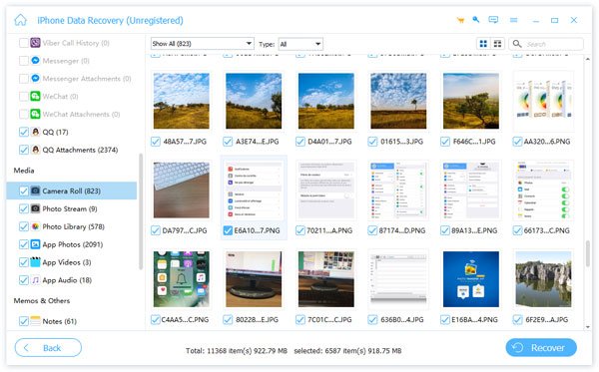Select the rocky lake 6F2E9...A.JPG thumbnail
The image size is (599, 372).
[x=544, y=279]
